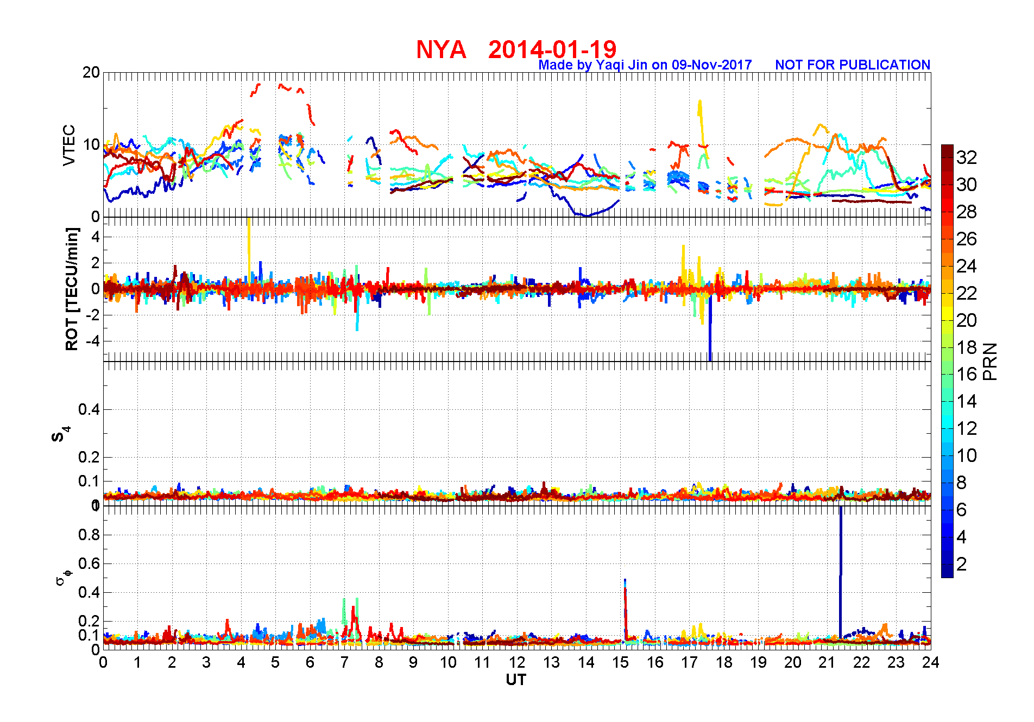This screenshot has height=722, width=1034.
Task: Pick the dark blue bottom of PRN colorbar
Action: pos(947,571)
